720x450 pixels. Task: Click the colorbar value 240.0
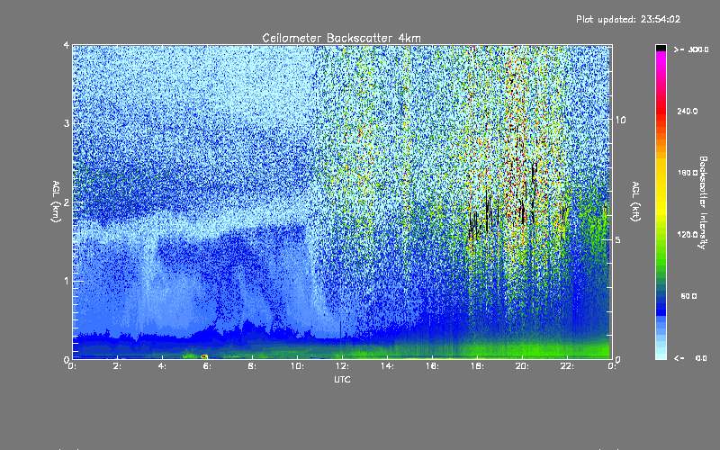pos(688,112)
